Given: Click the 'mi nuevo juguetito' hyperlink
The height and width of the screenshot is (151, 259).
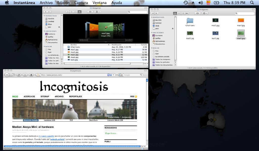Looking at the screenshot, I should tap(46, 136).
